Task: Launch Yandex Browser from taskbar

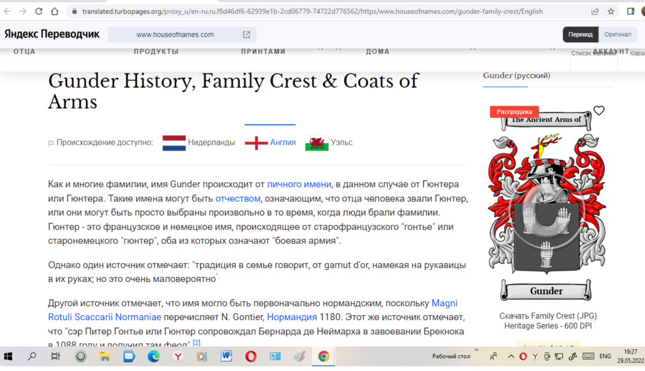Action: (178, 356)
